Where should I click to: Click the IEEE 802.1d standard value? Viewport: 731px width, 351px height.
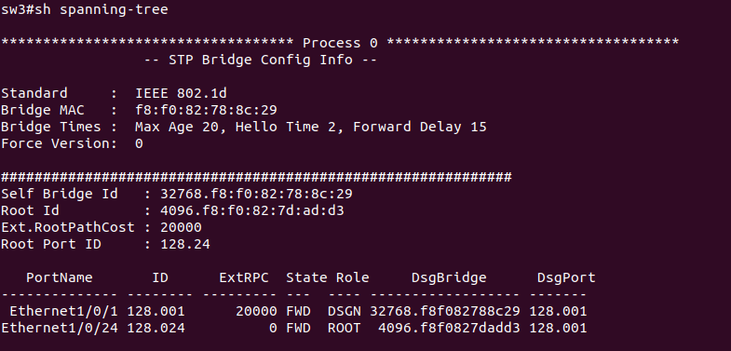[181, 93]
